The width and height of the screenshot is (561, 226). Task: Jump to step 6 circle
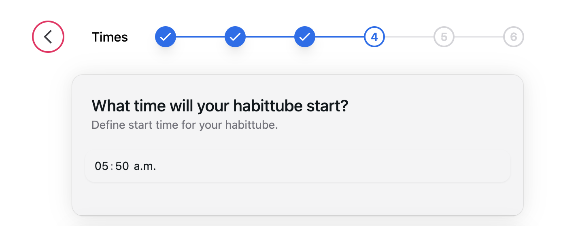[514, 37]
